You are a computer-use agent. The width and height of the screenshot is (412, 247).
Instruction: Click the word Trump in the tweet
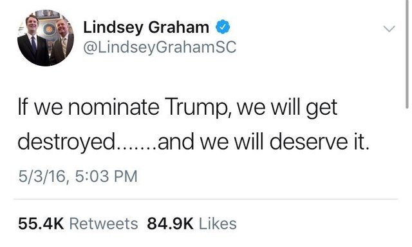[x=196, y=107]
